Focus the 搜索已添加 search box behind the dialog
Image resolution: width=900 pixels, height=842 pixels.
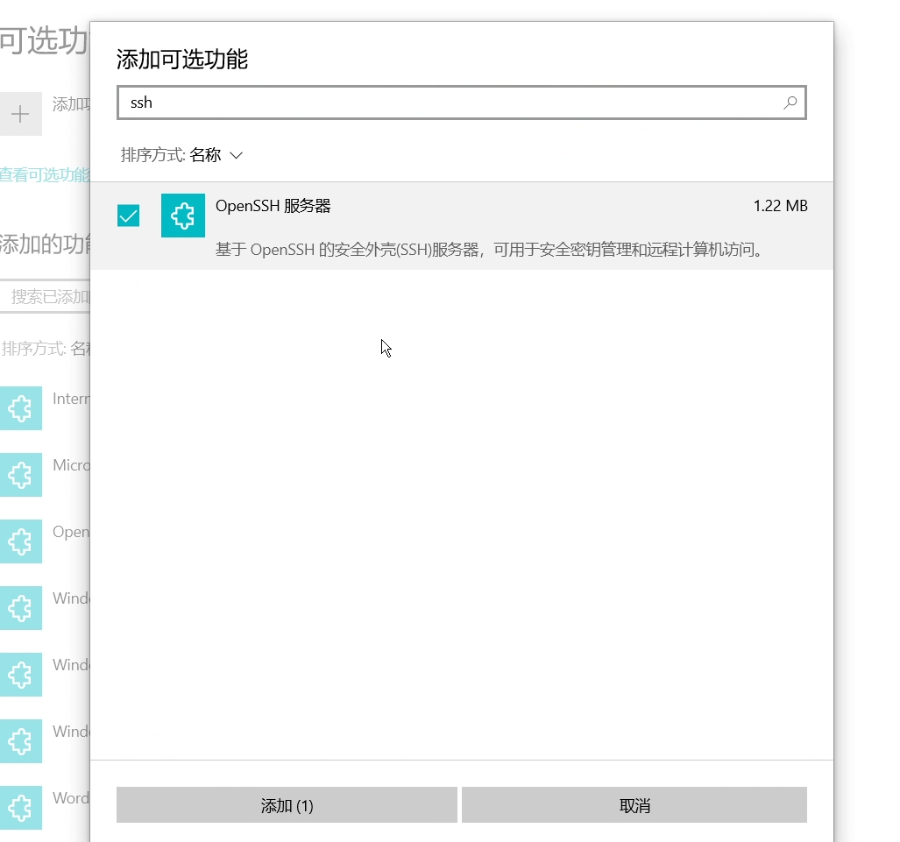(48, 297)
